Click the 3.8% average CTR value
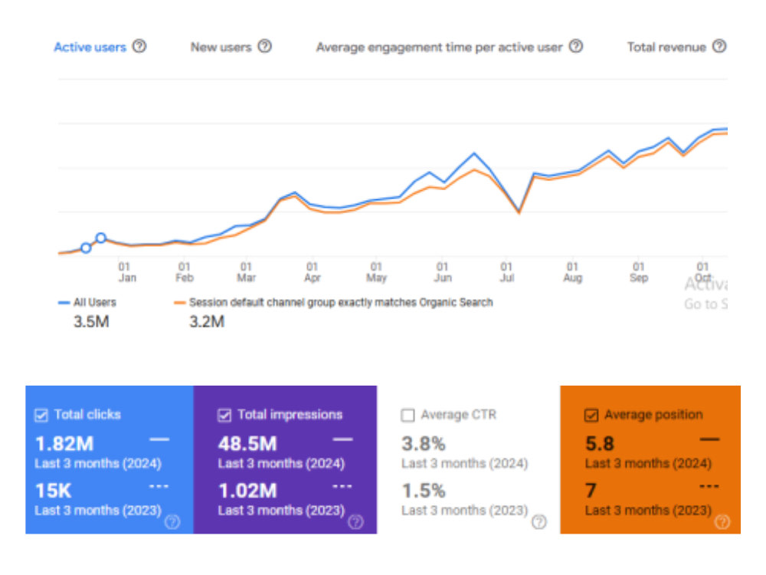766x575 pixels. tap(423, 443)
